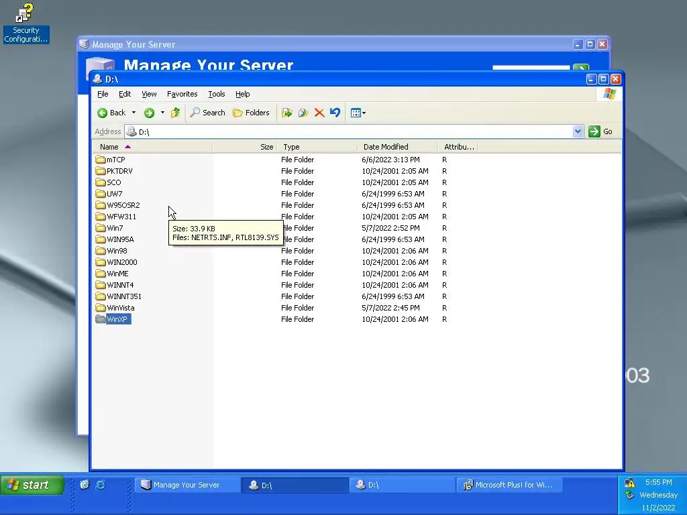
Task: Click the red Delete X icon
Action: coord(319,113)
